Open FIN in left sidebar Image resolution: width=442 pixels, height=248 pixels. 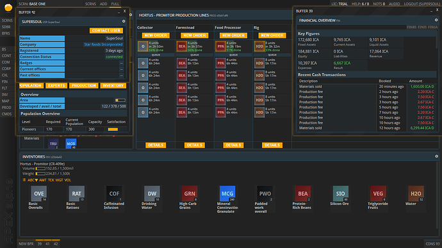click(4, 81)
